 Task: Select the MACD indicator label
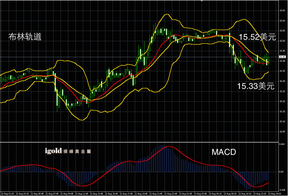[x=224, y=152]
